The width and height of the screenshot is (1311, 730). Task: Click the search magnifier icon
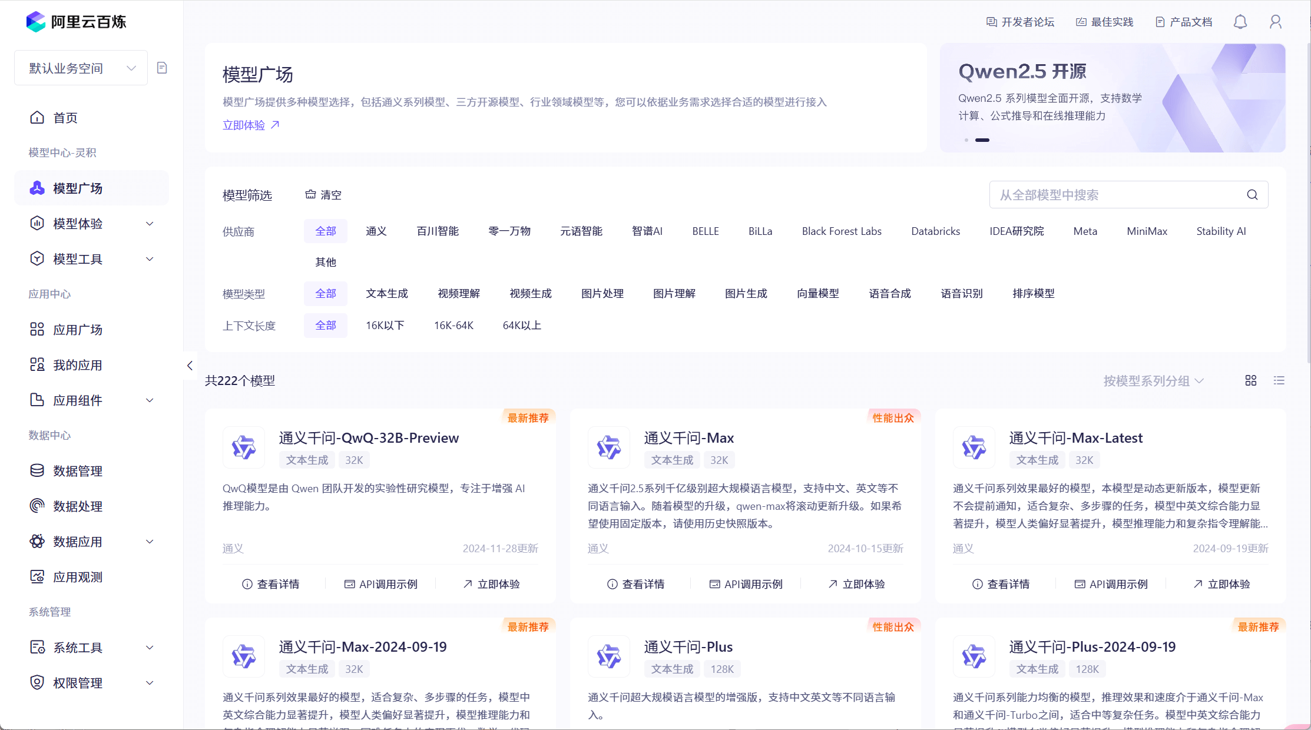tap(1253, 195)
